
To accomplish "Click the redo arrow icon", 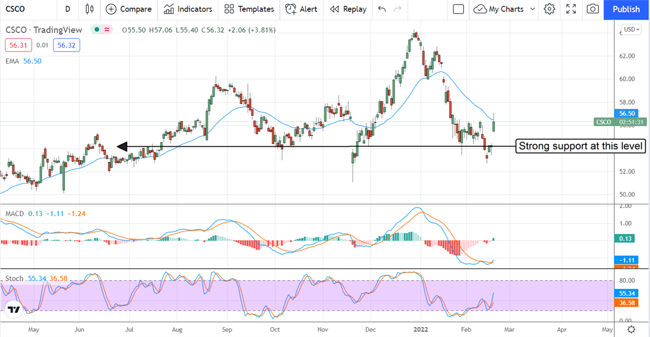I will 398,9.
